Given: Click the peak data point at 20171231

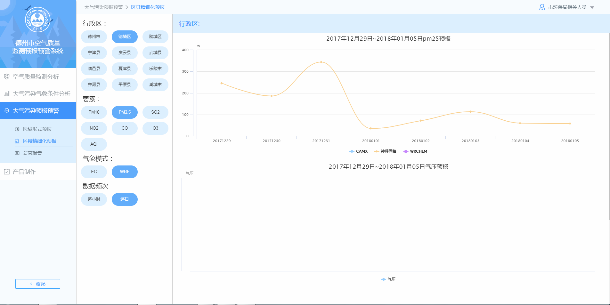Looking at the screenshot, I should pos(321,62).
